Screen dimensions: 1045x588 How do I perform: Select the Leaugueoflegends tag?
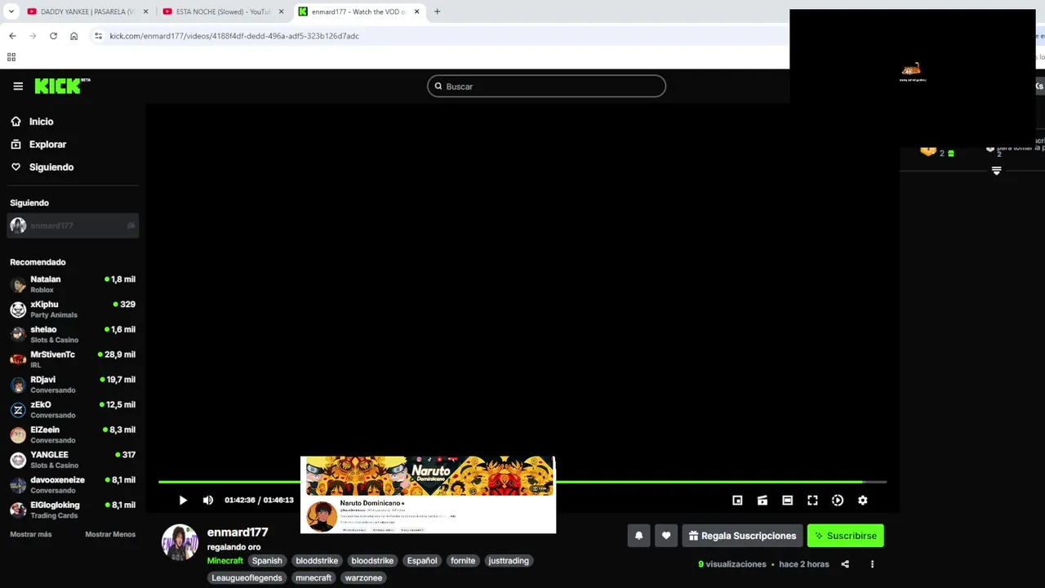click(x=247, y=578)
